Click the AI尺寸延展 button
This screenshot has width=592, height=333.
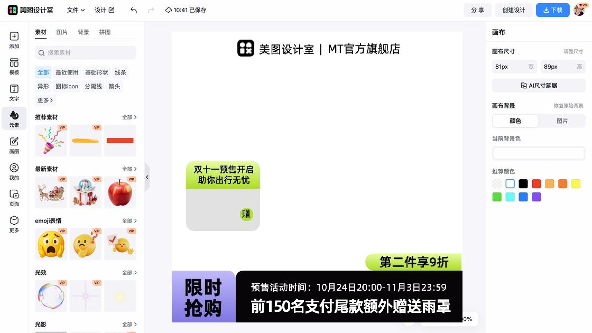(539, 85)
